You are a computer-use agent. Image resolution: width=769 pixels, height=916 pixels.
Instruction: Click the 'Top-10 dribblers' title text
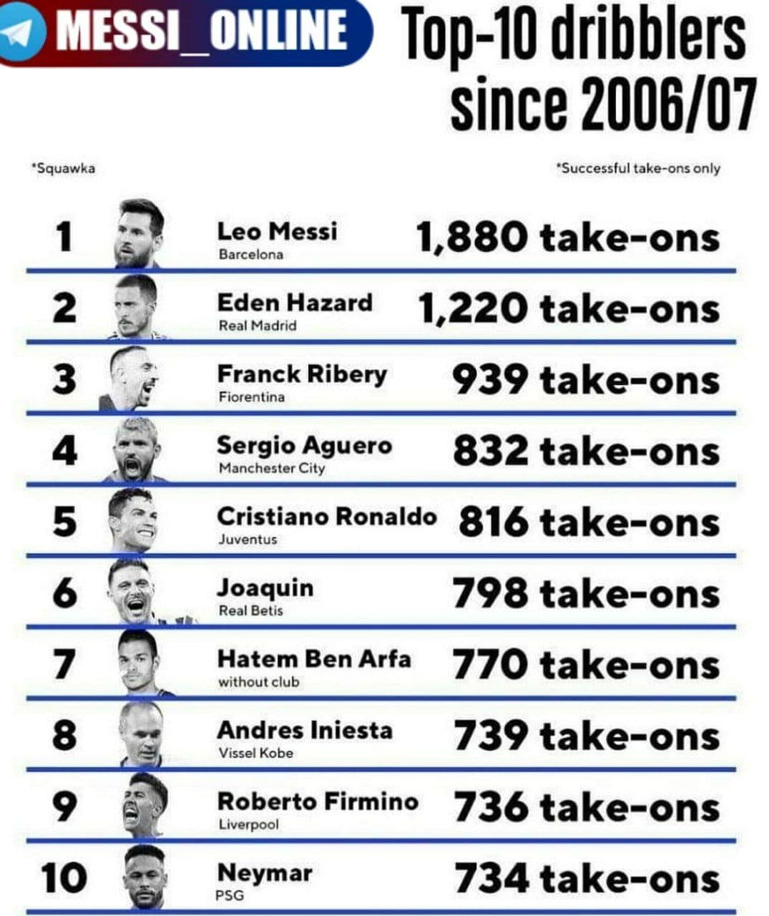pos(574,36)
